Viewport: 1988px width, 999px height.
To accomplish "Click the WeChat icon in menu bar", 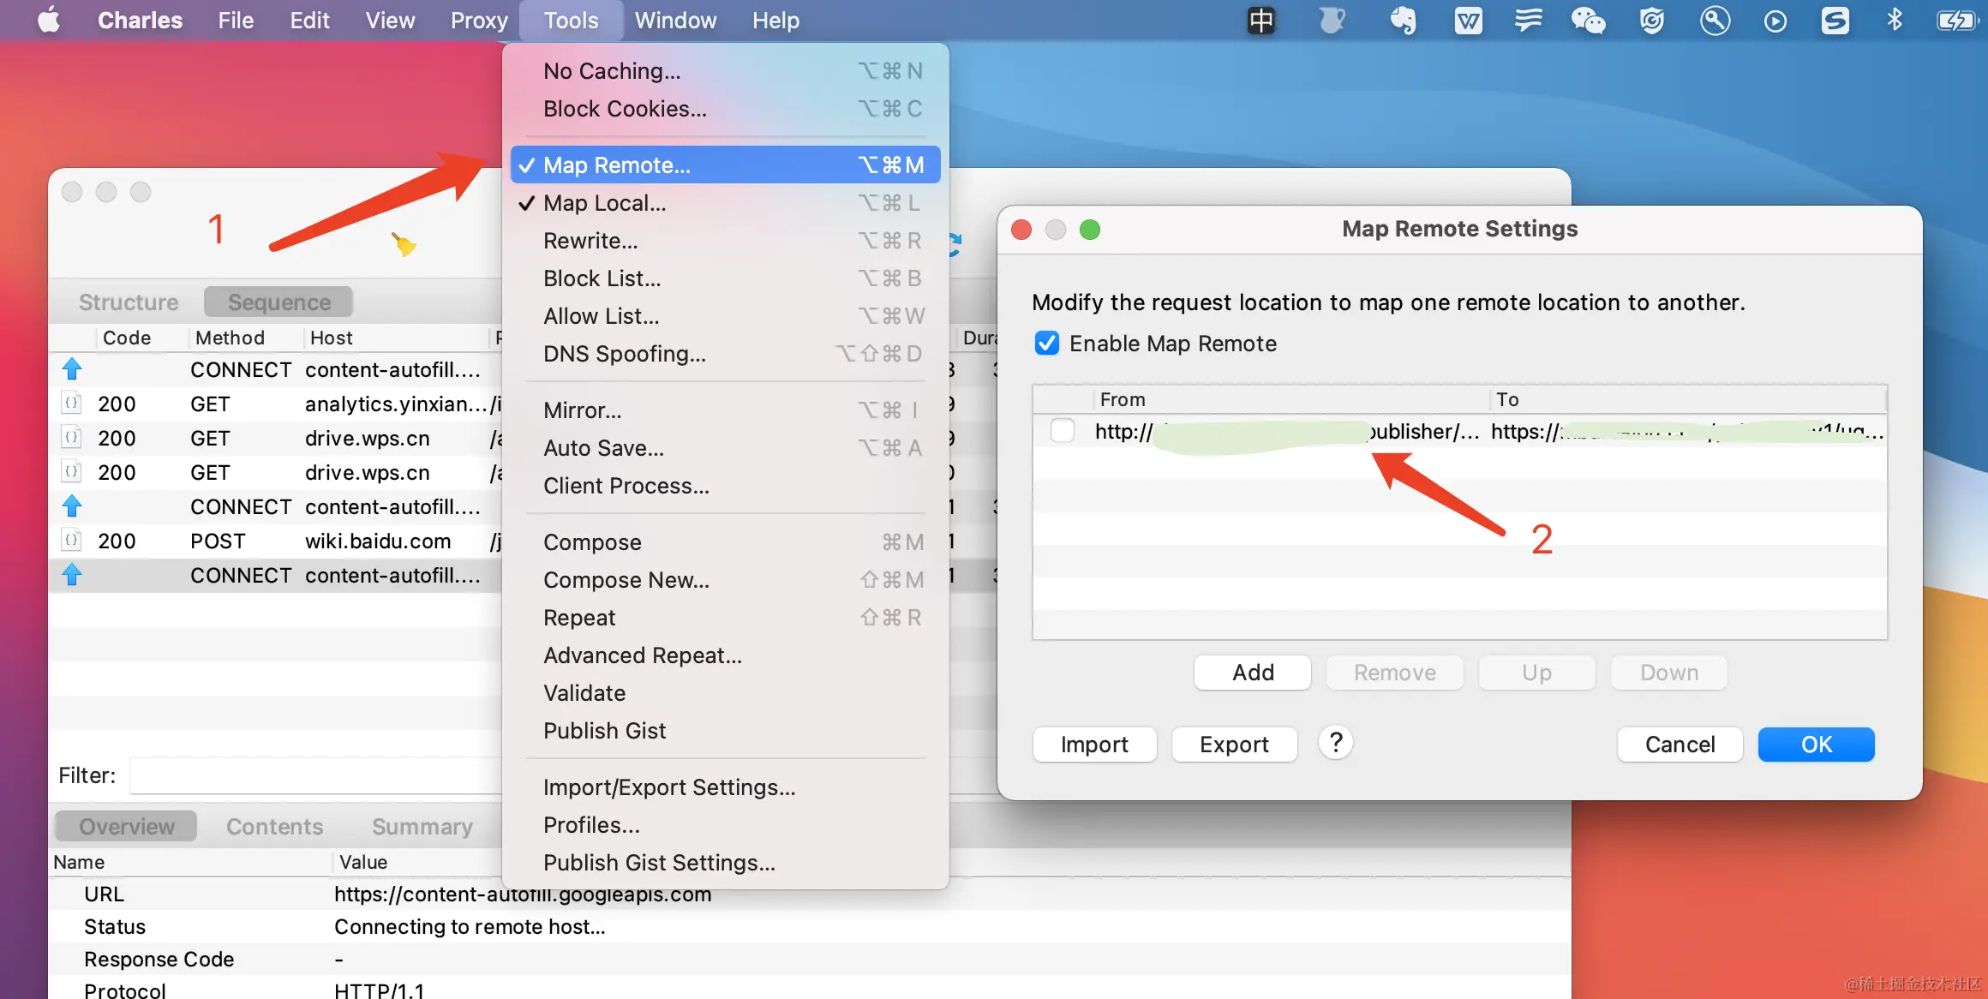I will tap(1587, 21).
